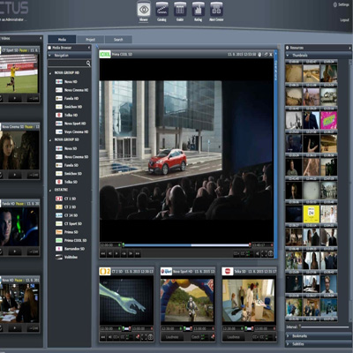Collapse the NOVA GROUP SD tree group
Viewport: 353px width, 353px height.
tap(50, 140)
